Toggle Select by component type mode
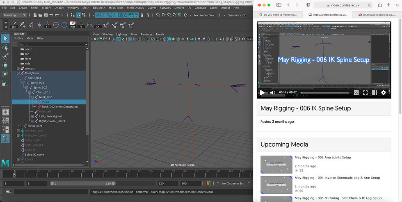This screenshot has height=202, width=402. click(x=84, y=15)
